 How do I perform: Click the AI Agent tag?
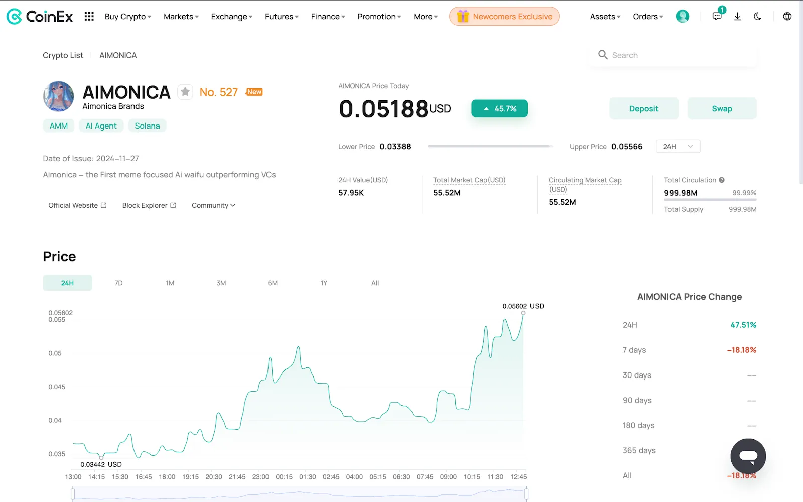pos(101,125)
